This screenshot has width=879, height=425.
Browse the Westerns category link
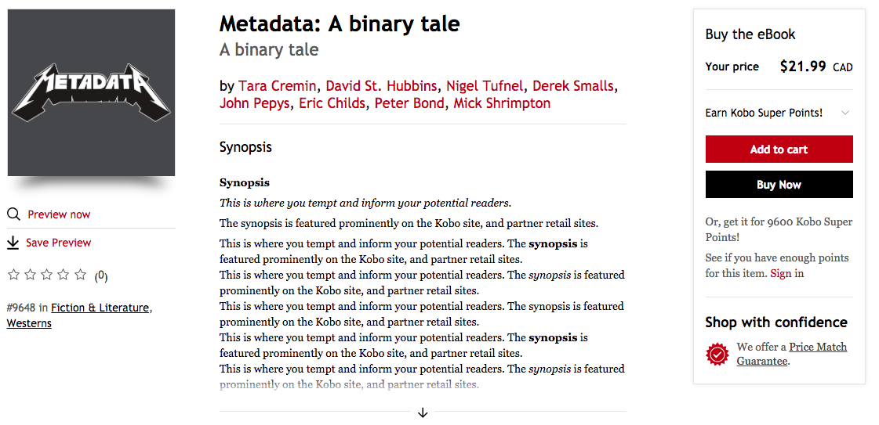pyautogui.click(x=29, y=323)
